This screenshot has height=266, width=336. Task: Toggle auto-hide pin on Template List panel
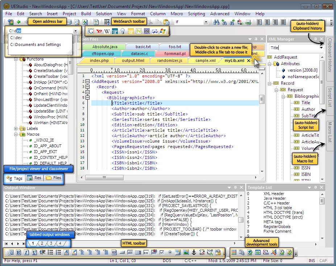315,187
